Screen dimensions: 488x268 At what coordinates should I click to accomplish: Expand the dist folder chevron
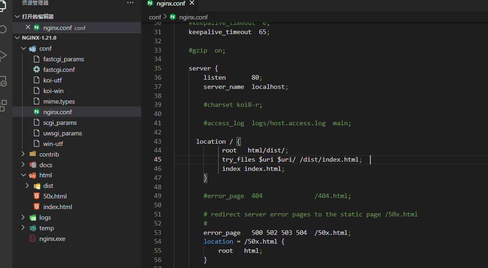tap(27, 186)
